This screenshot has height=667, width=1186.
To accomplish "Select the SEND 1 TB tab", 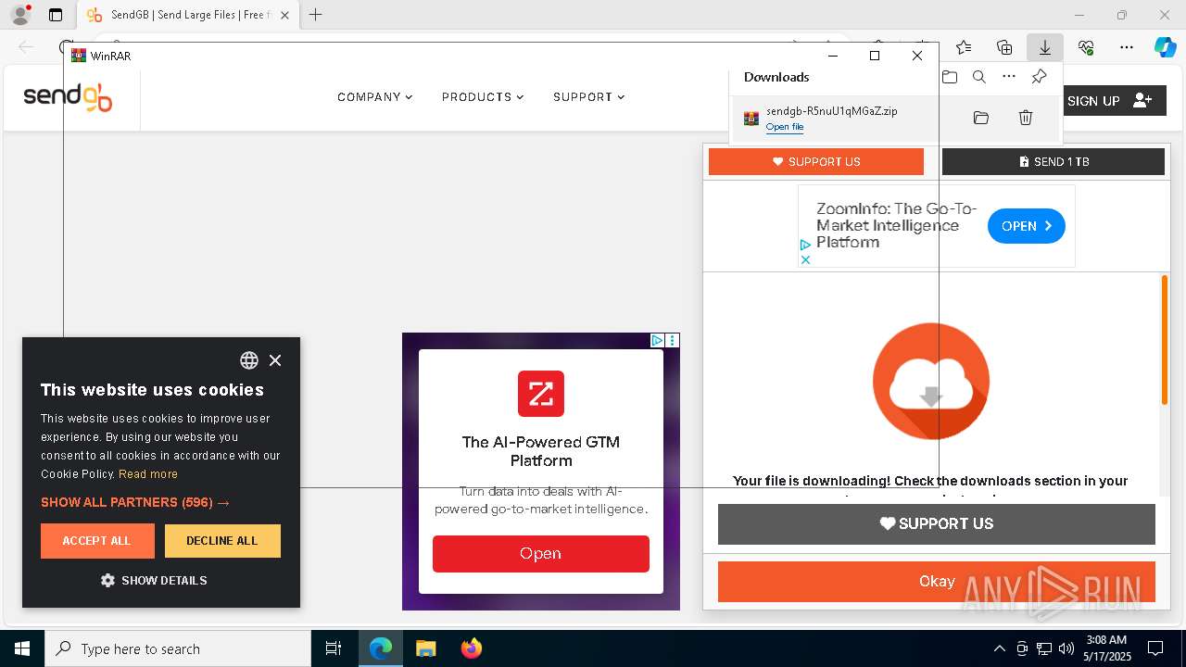I will 1054,161.
